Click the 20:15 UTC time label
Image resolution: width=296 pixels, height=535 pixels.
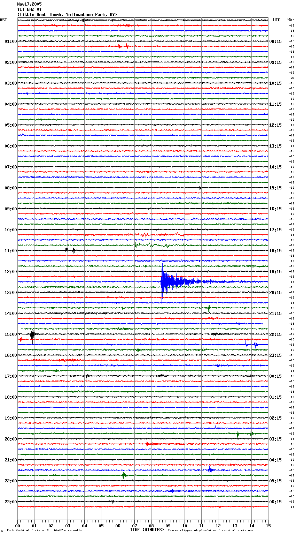(275, 293)
